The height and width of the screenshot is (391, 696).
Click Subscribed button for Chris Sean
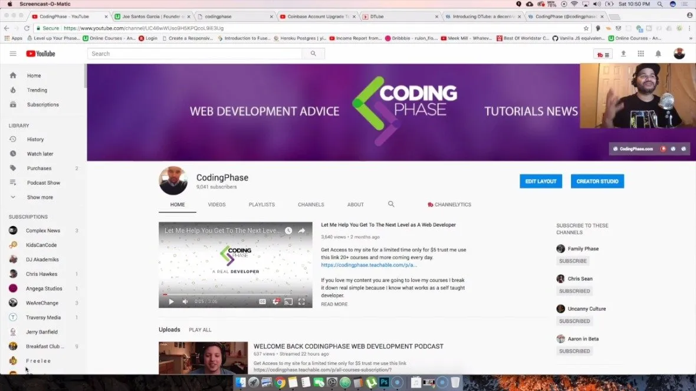click(574, 291)
